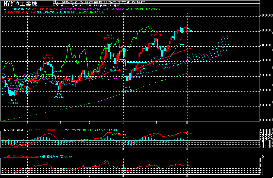Click month 5 on the price chart axis
The width and height of the screenshot is (273, 178).
(27, 123)
